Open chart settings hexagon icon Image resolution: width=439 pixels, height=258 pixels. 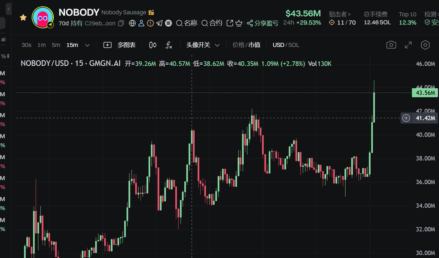pyautogui.click(x=425, y=45)
